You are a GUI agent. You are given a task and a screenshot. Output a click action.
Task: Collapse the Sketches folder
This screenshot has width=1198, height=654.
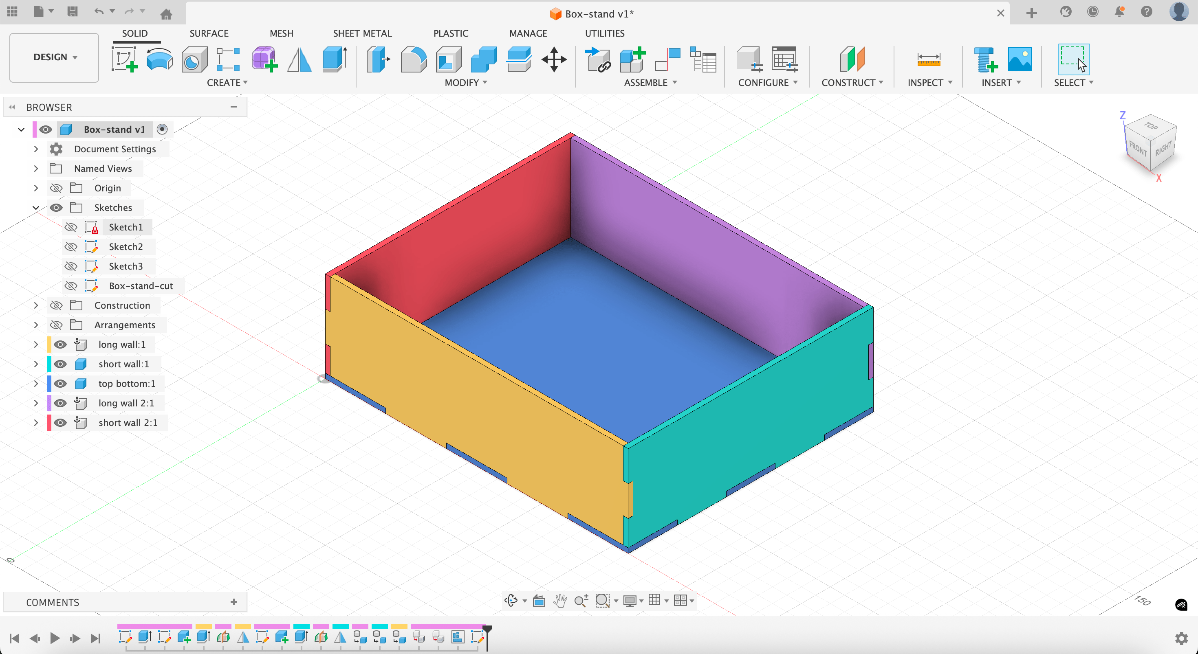click(36, 208)
